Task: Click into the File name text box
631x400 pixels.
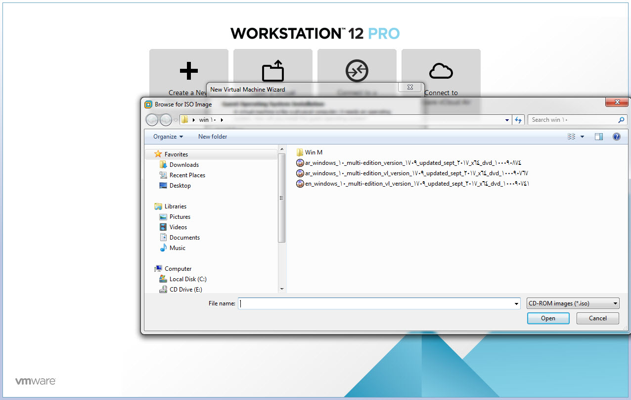Action: 375,303
